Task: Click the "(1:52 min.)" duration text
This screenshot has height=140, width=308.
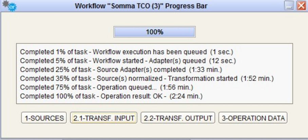Action: pos(257,78)
